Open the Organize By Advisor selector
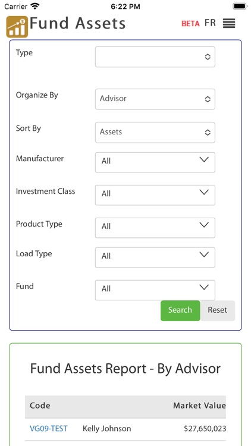Viewport: 251px width, 446px height. tap(155, 99)
